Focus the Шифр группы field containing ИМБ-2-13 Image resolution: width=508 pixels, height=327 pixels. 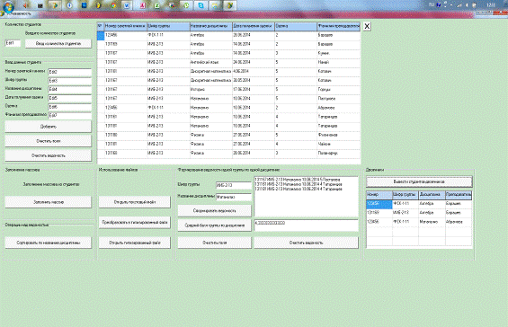coord(234,185)
